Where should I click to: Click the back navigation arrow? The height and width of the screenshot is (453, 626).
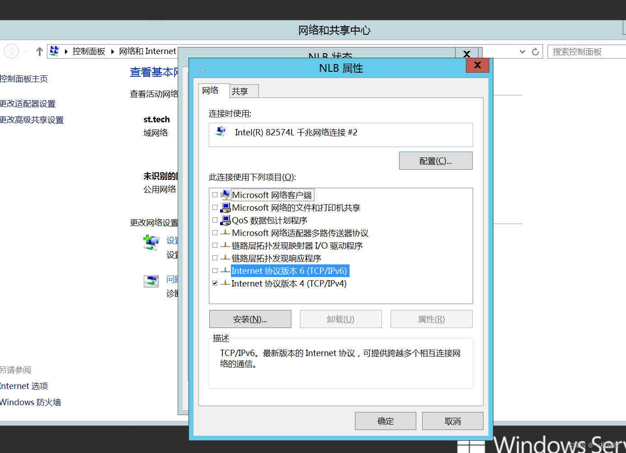(x=11, y=51)
